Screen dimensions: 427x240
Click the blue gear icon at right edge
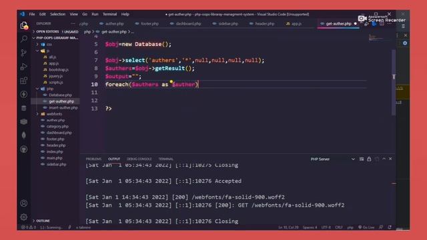pyautogui.click(x=405, y=43)
